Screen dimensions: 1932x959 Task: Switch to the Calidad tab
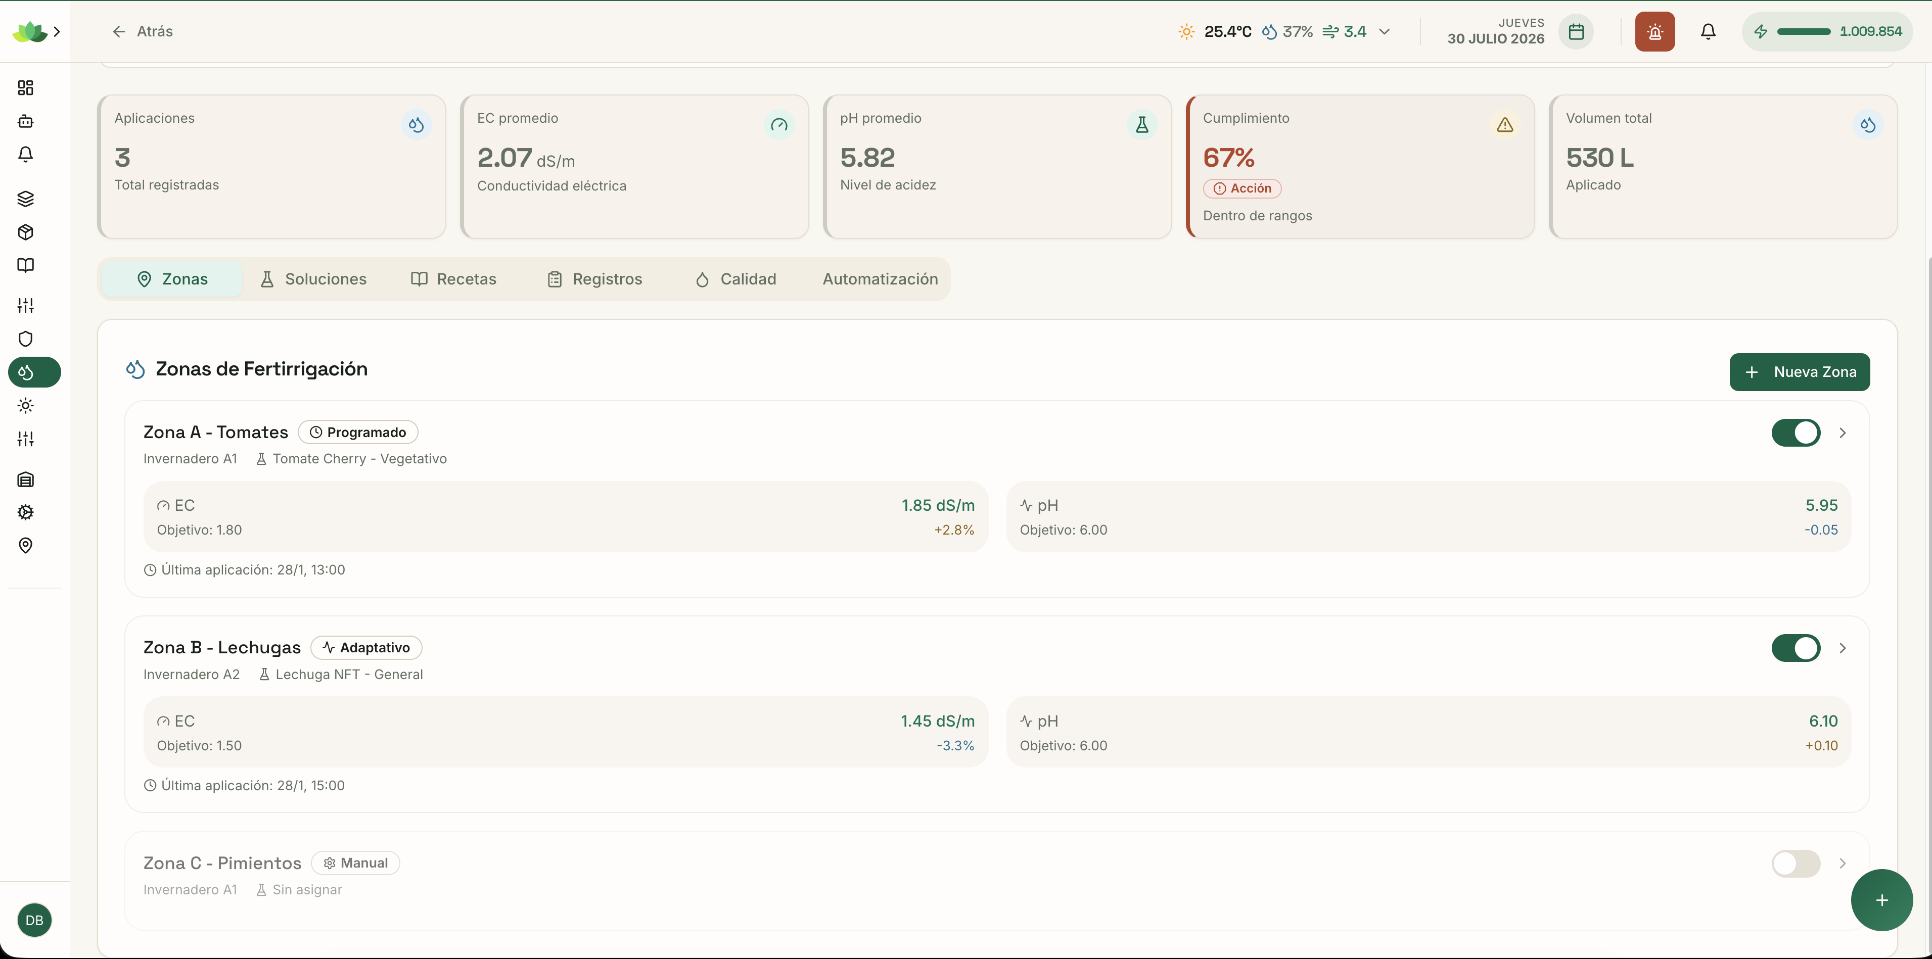[x=736, y=279]
